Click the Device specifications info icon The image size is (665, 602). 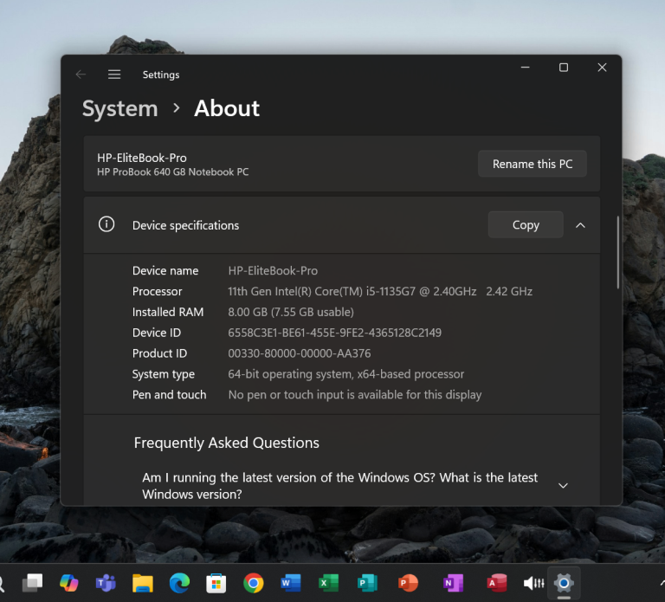click(107, 224)
